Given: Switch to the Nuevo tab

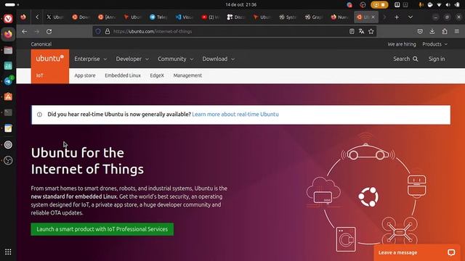Looking at the screenshot, I should [339, 17].
